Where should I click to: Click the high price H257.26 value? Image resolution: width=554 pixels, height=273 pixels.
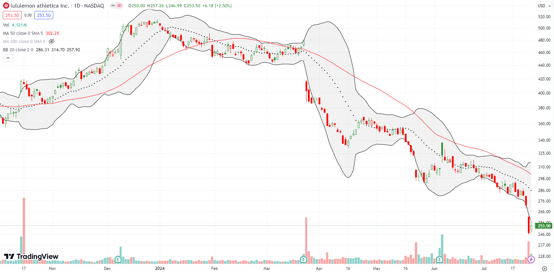coord(156,6)
